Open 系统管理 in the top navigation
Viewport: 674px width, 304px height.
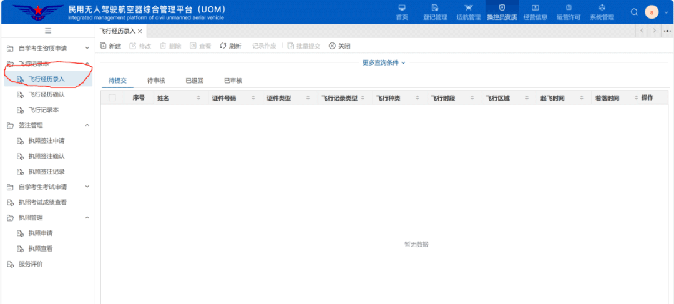point(602,12)
